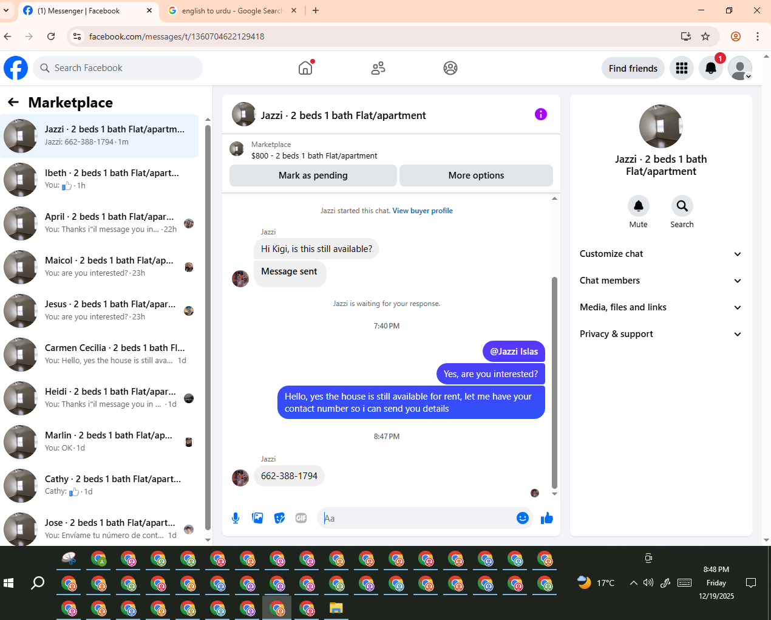
Task: Open Heidi conversation in the list
Action: [x=100, y=398]
